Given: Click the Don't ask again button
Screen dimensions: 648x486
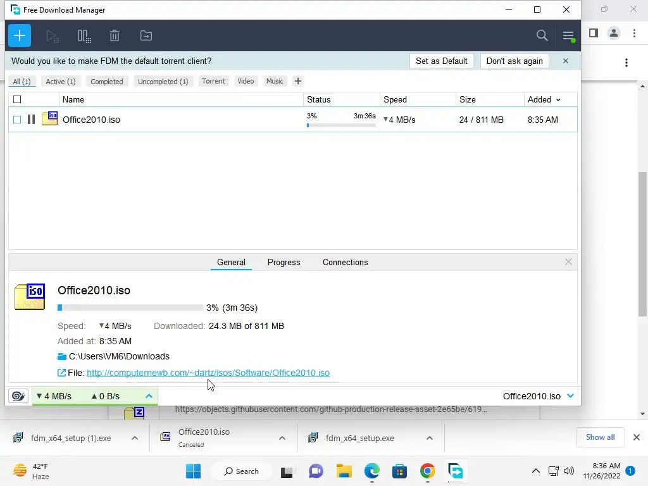Looking at the screenshot, I should point(514,61).
